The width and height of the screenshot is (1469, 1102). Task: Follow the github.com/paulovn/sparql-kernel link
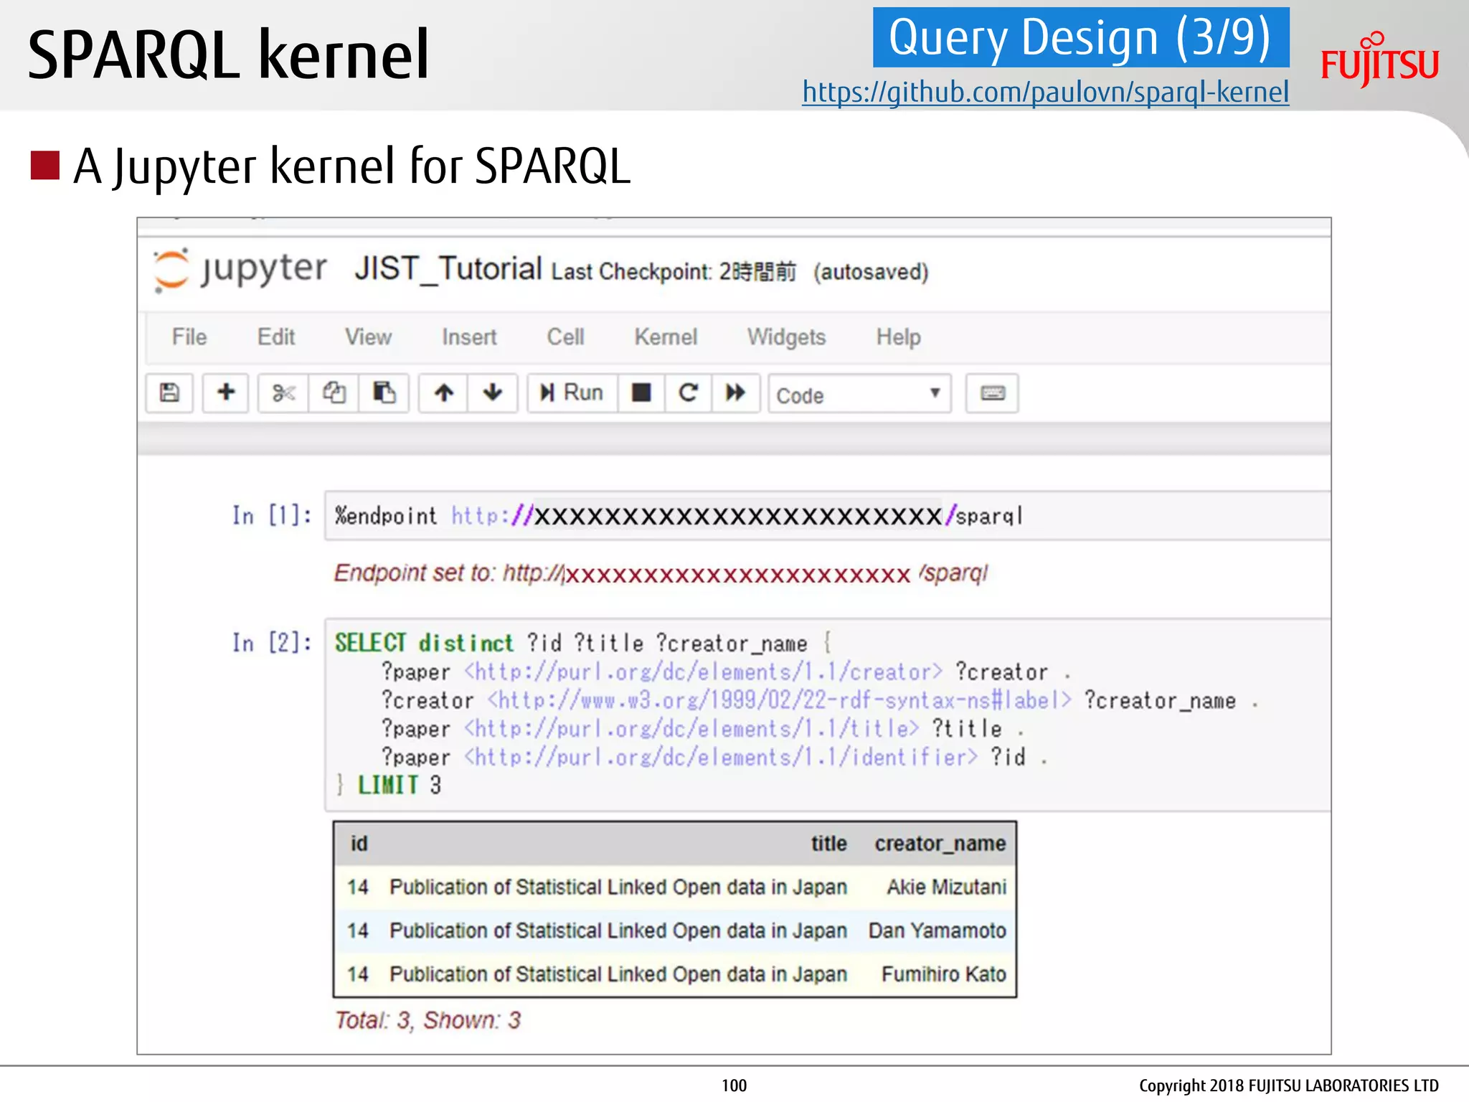pos(1045,92)
